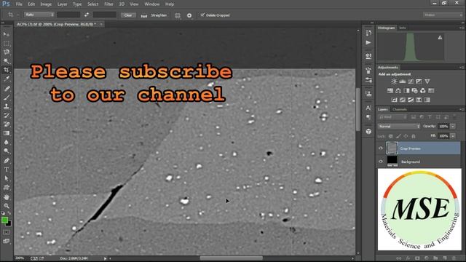Click the Straighten button
Viewport: 466px width, 262px height.
(x=159, y=15)
